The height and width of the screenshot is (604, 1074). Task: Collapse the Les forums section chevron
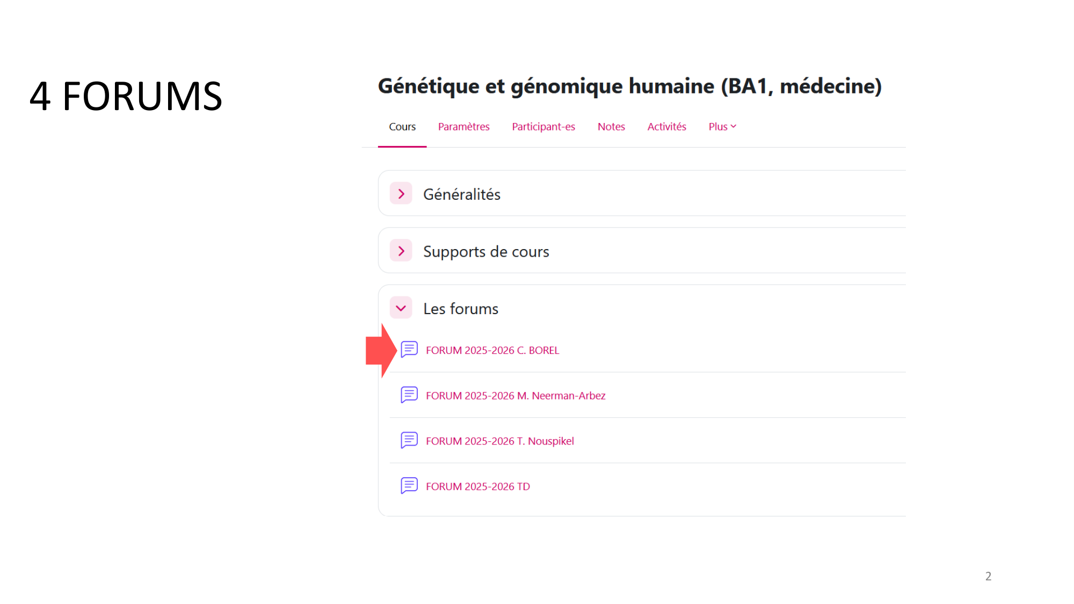pos(401,308)
